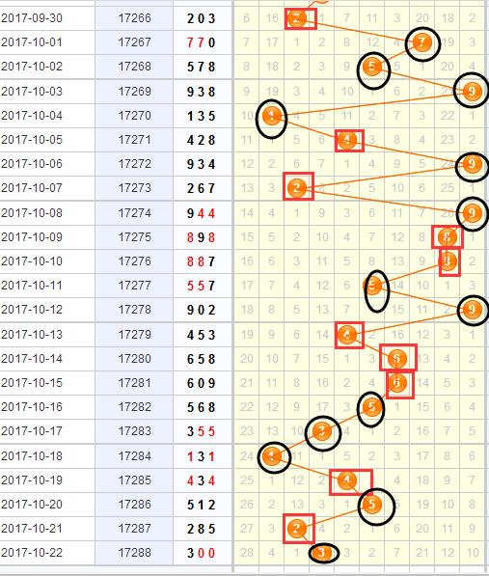Click draw result 902

201,310
